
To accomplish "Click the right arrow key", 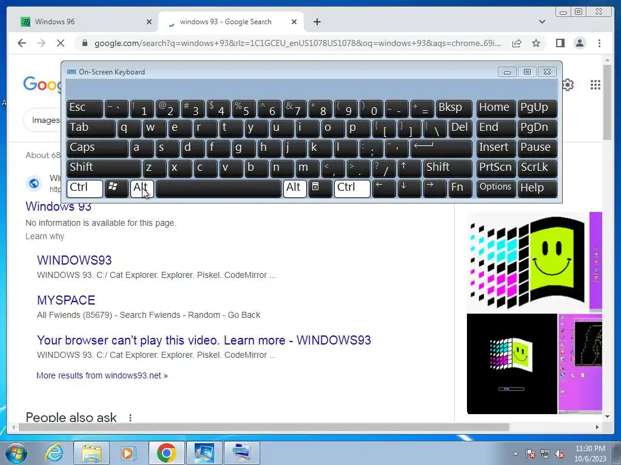I will pyautogui.click(x=434, y=188).
